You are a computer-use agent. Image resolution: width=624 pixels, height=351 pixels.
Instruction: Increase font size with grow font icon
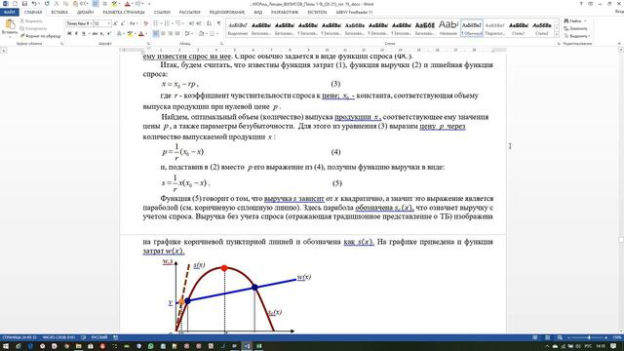(115, 23)
